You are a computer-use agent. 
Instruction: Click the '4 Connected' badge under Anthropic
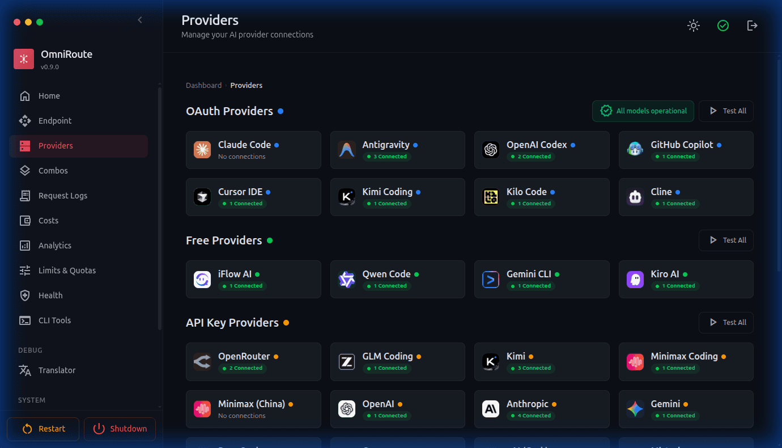pyautogui.click(x=531, y=416)
